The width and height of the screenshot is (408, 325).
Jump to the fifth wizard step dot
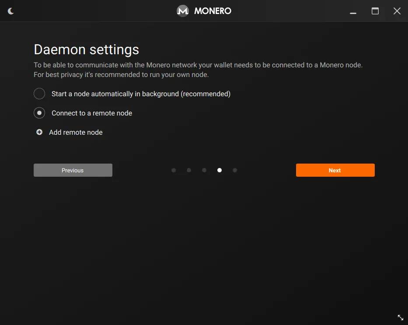pos(235,170)
